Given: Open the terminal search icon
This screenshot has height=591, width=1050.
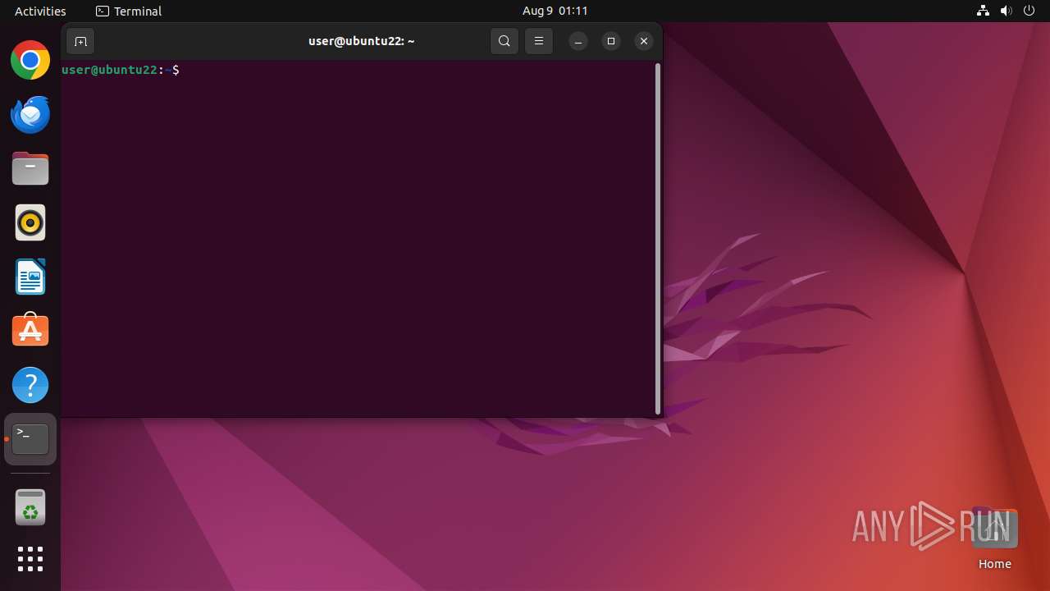Looking at the screenshot, I should click(x=504, y=41).
